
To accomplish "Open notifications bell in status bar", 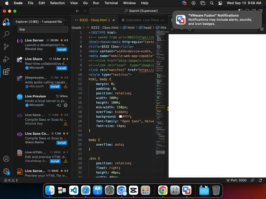I will tap(260, 180).
